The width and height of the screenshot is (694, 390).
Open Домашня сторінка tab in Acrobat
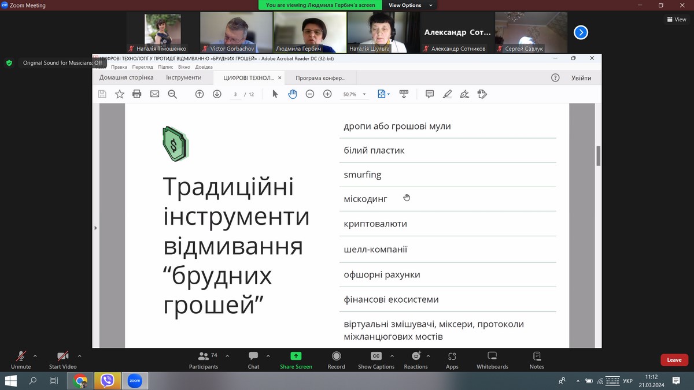tap(126, 77)
